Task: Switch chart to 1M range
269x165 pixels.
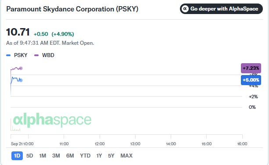Action: [x=43, y=156]
